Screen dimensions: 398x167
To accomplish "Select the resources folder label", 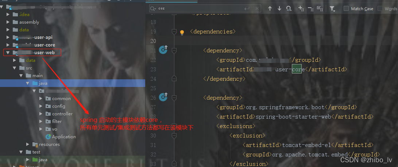I will click(50, 144).
